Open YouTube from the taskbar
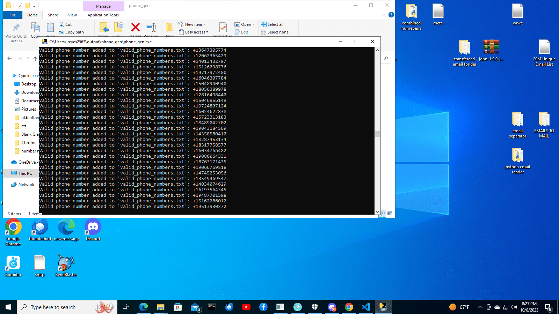Viewport: 559px width, 314px height. tap(246, 307)
